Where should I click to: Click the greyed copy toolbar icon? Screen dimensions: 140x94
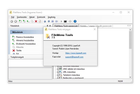point(32,21)
